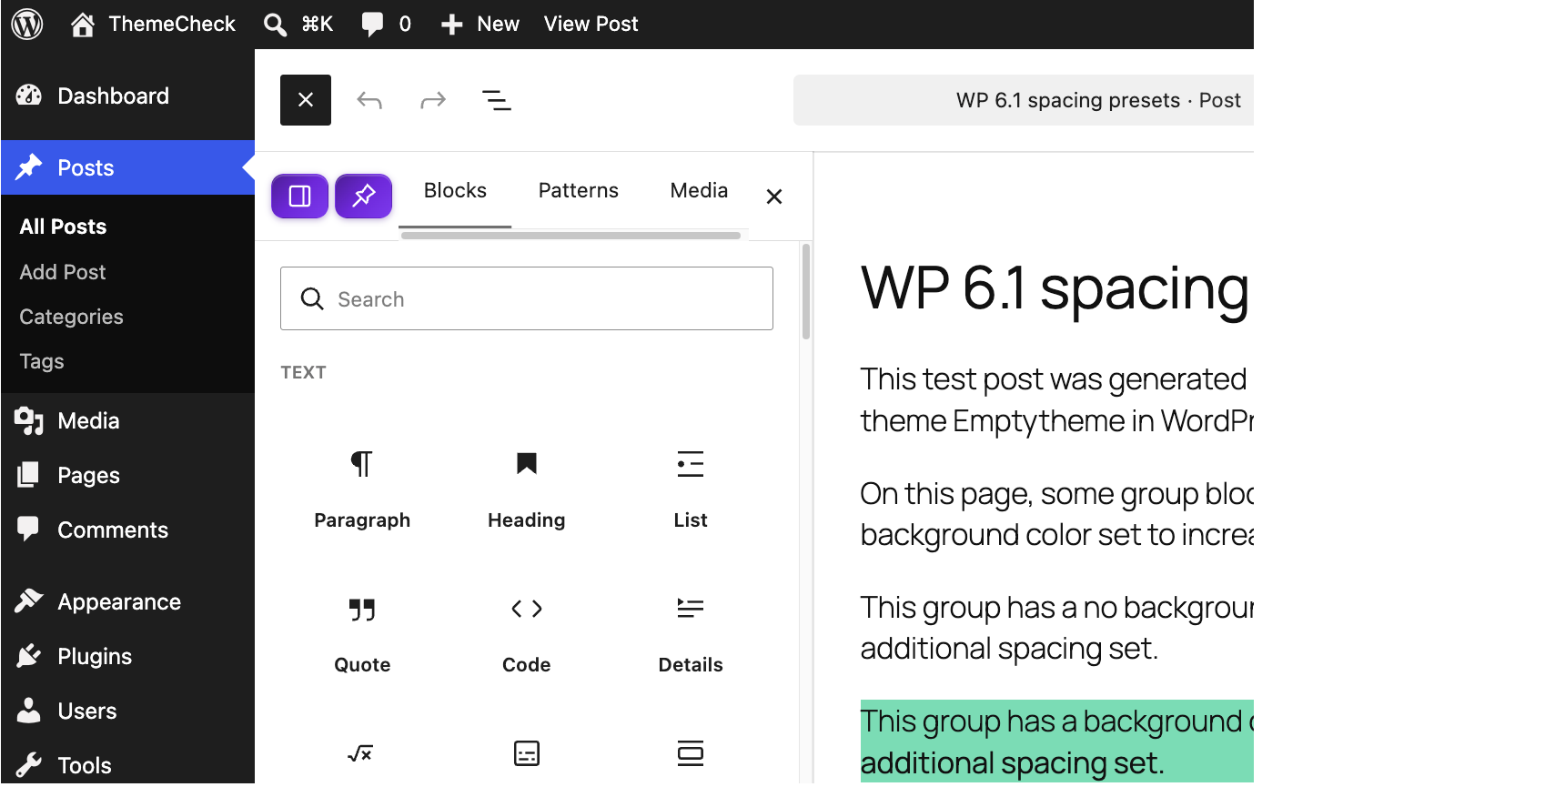Insert a Heading block
Screen dimensions: 1555x797
[x=527, y=488]
